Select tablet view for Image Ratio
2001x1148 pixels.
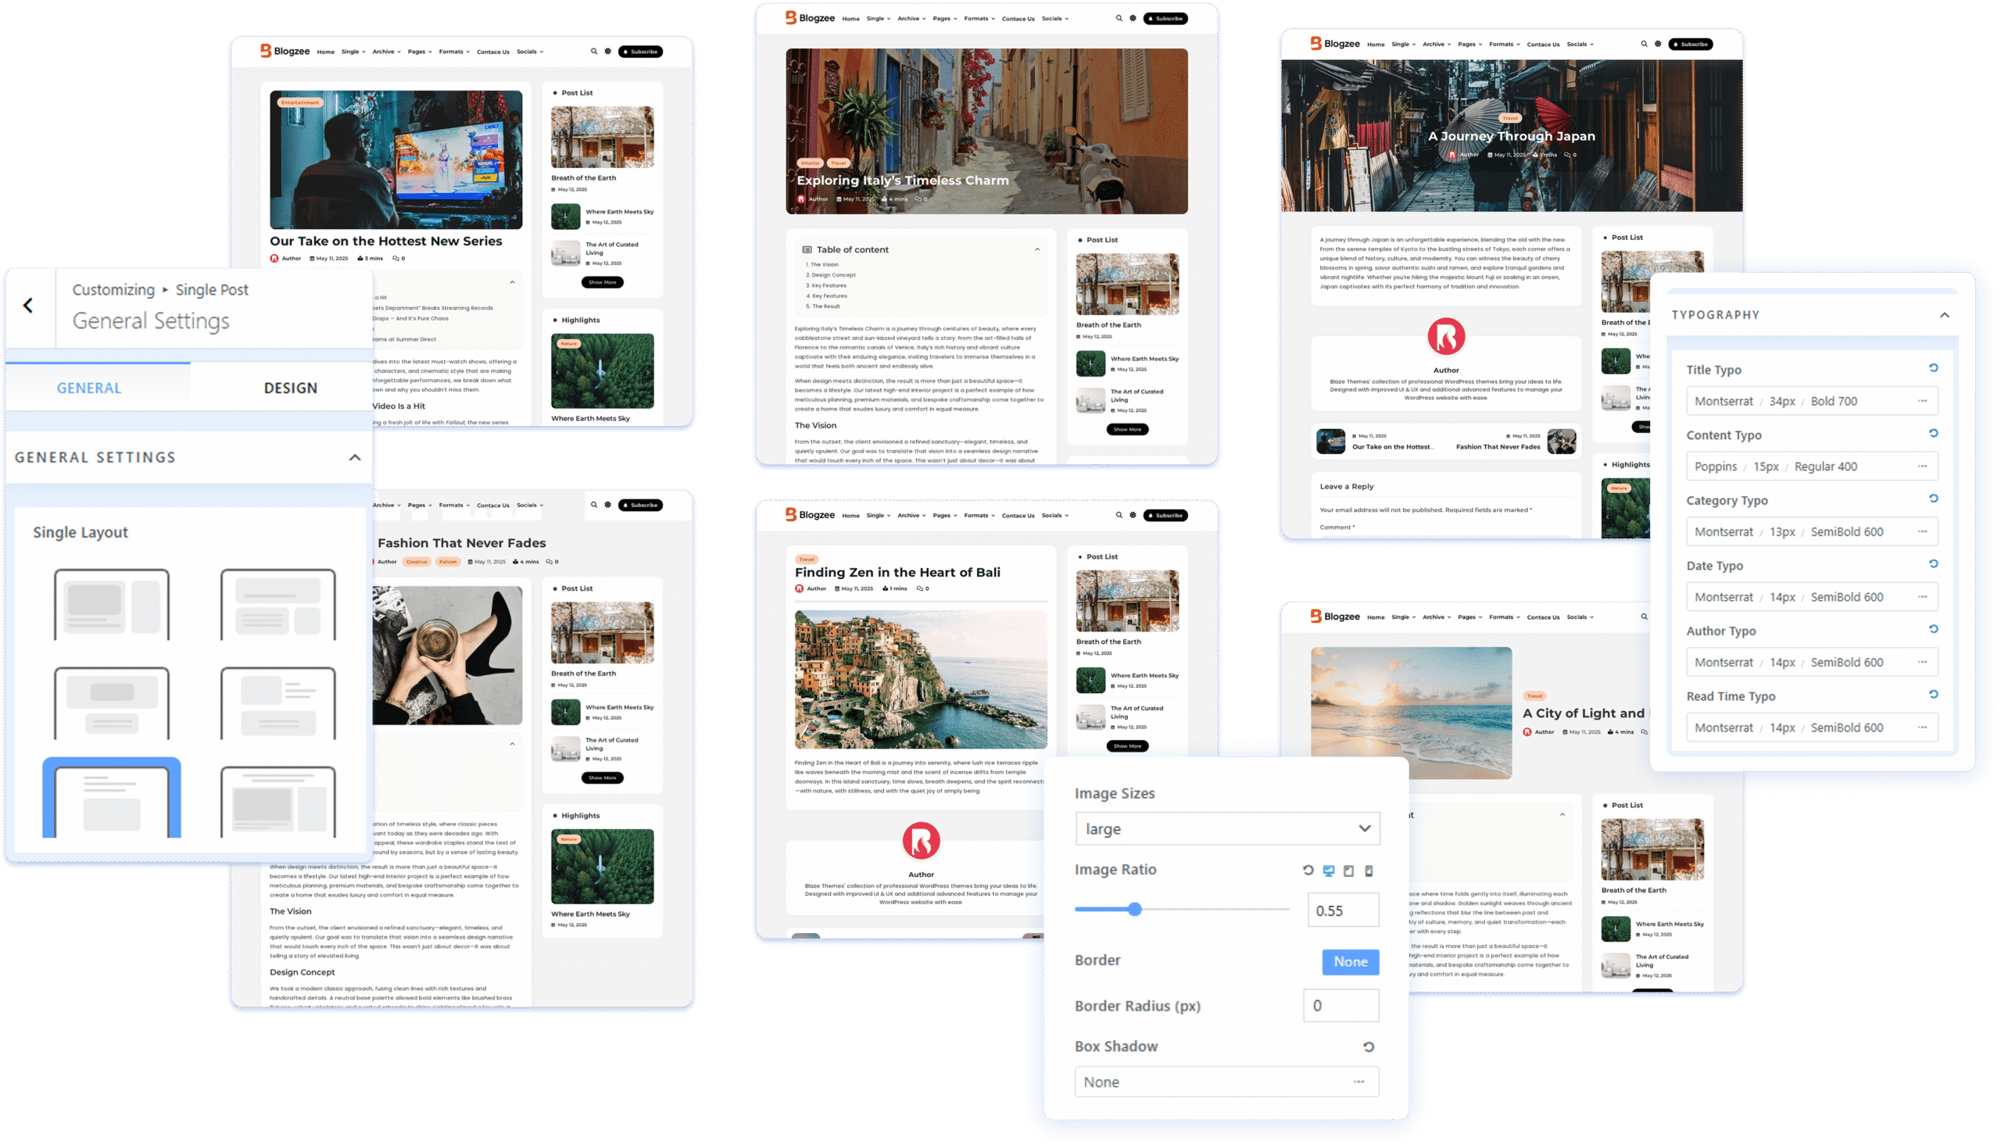tap(1349, 871)
